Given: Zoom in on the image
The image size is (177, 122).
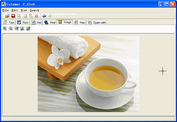Looking at the screenshot, I should [x=5, y=28].
